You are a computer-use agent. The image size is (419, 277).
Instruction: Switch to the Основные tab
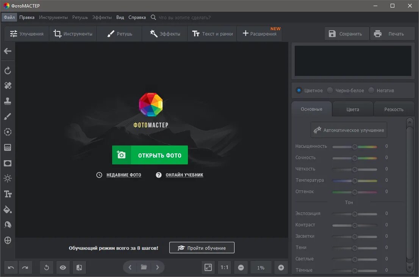coord(311,109)
